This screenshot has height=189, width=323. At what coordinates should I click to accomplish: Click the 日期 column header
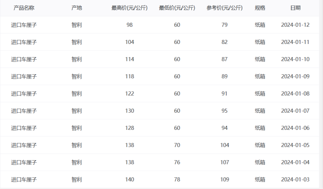295,8
